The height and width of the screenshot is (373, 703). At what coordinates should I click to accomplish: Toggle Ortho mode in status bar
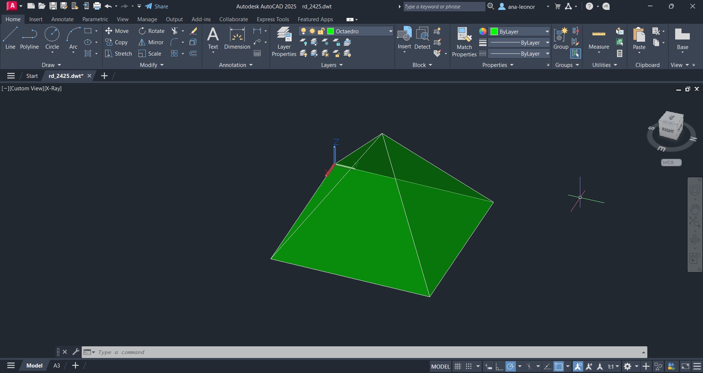[499, 366]
